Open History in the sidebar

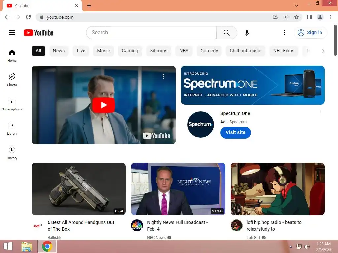12,153
